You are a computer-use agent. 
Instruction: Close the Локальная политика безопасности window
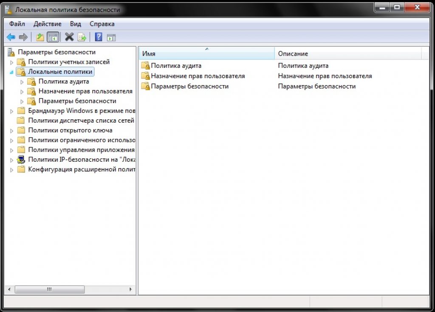tap(417, 8)
